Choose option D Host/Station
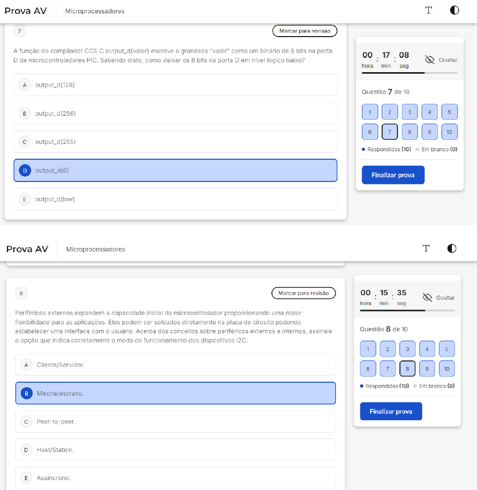The image size is (477, 490). [x=175, y=449]
